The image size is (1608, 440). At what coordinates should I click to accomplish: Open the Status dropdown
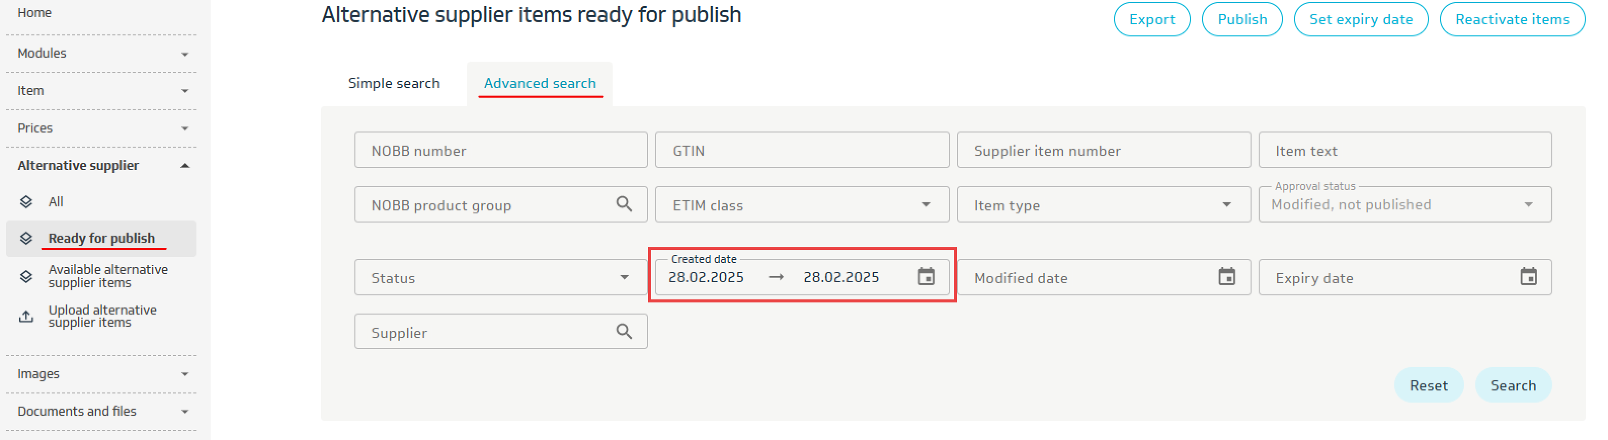point(624,277)
